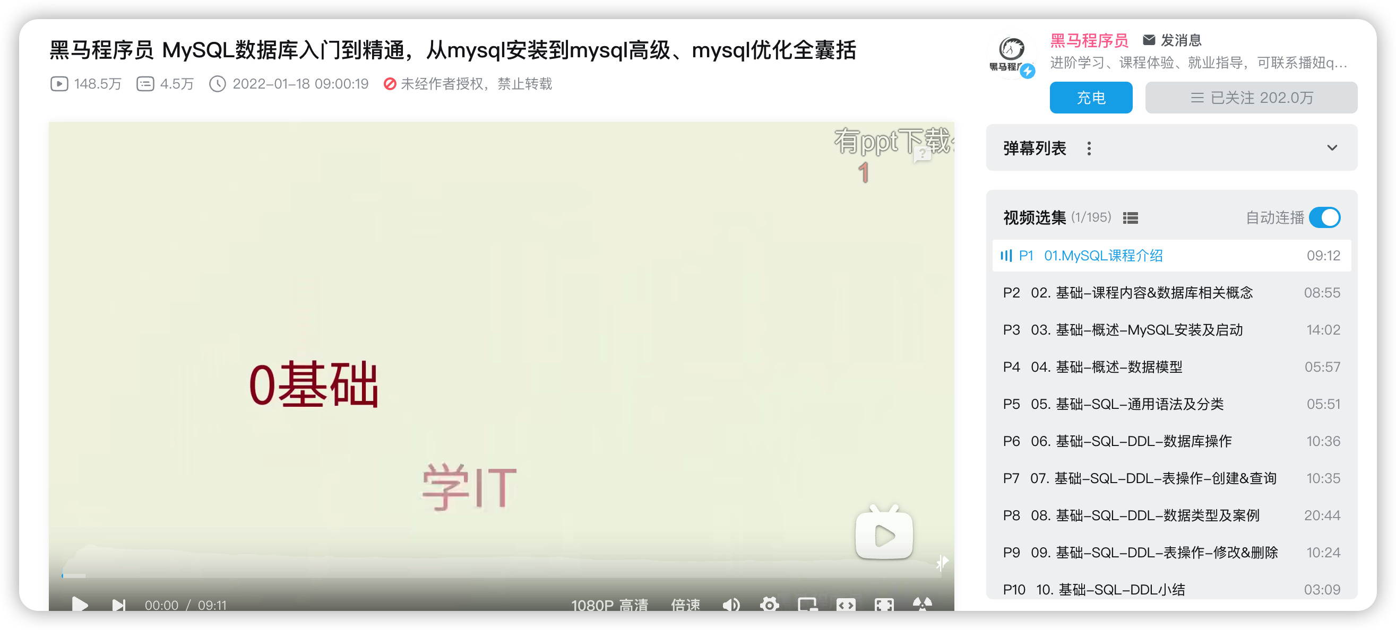This screenshot has width=1396, height=630.
Task: Click the duration 20:44 of P8
Action: point(1322,515)
